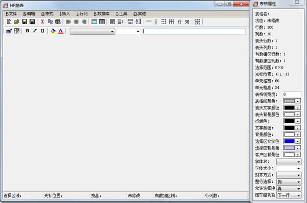Click the 单元格宽: 60 property text
Viewport: 307px width, 203px height.
267,81
